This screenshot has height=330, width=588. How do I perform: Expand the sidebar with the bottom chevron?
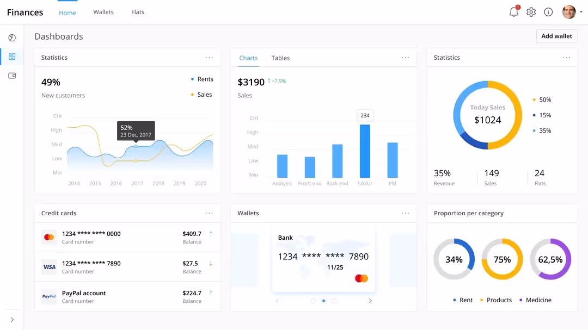click(12, 320)
